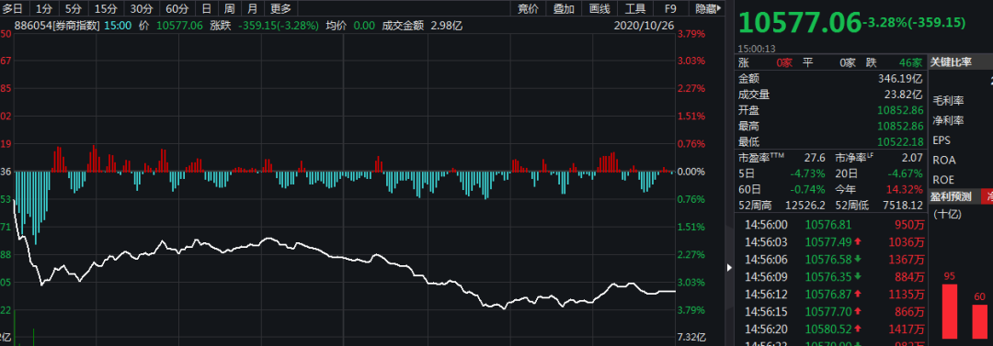The height and width of the screenshot is (346, 993).
Task: Open the 画线 drawing tools
Action: [x=599, y=8]
